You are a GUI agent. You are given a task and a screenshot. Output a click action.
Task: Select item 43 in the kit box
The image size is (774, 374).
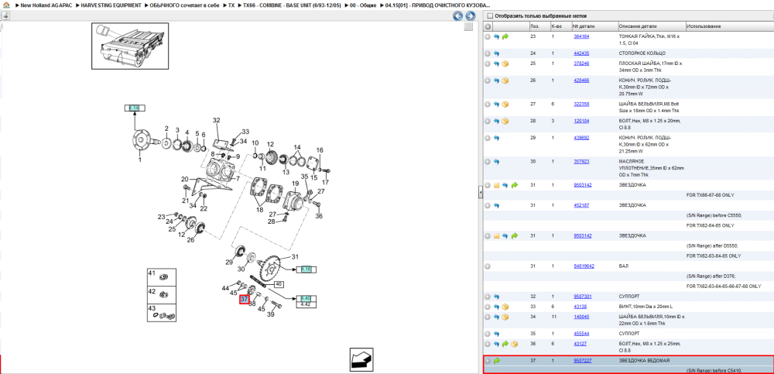tap(162, 312)
